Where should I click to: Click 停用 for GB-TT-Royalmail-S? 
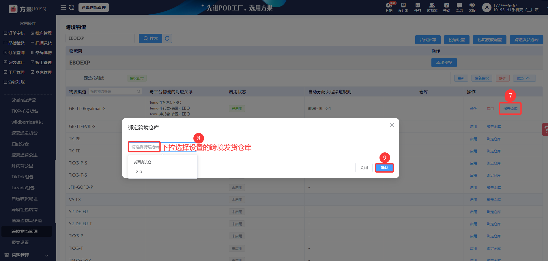[490, 109]
